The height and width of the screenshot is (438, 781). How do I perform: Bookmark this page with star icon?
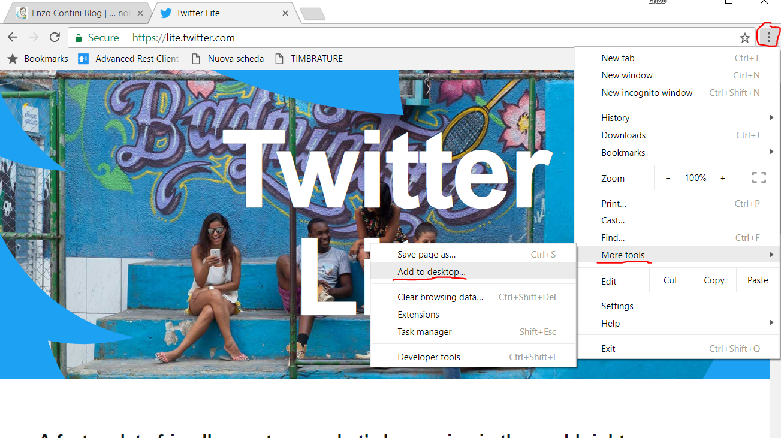click(x=744, y=38)
